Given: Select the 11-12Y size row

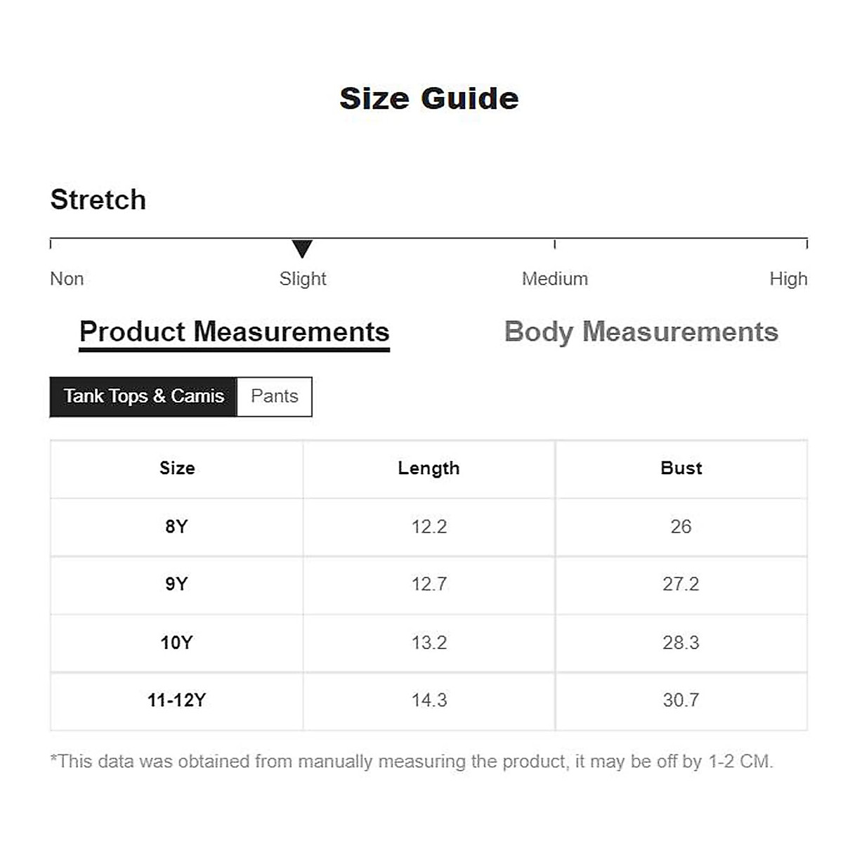Looking at the screenshot, I should tap(176, 700).
